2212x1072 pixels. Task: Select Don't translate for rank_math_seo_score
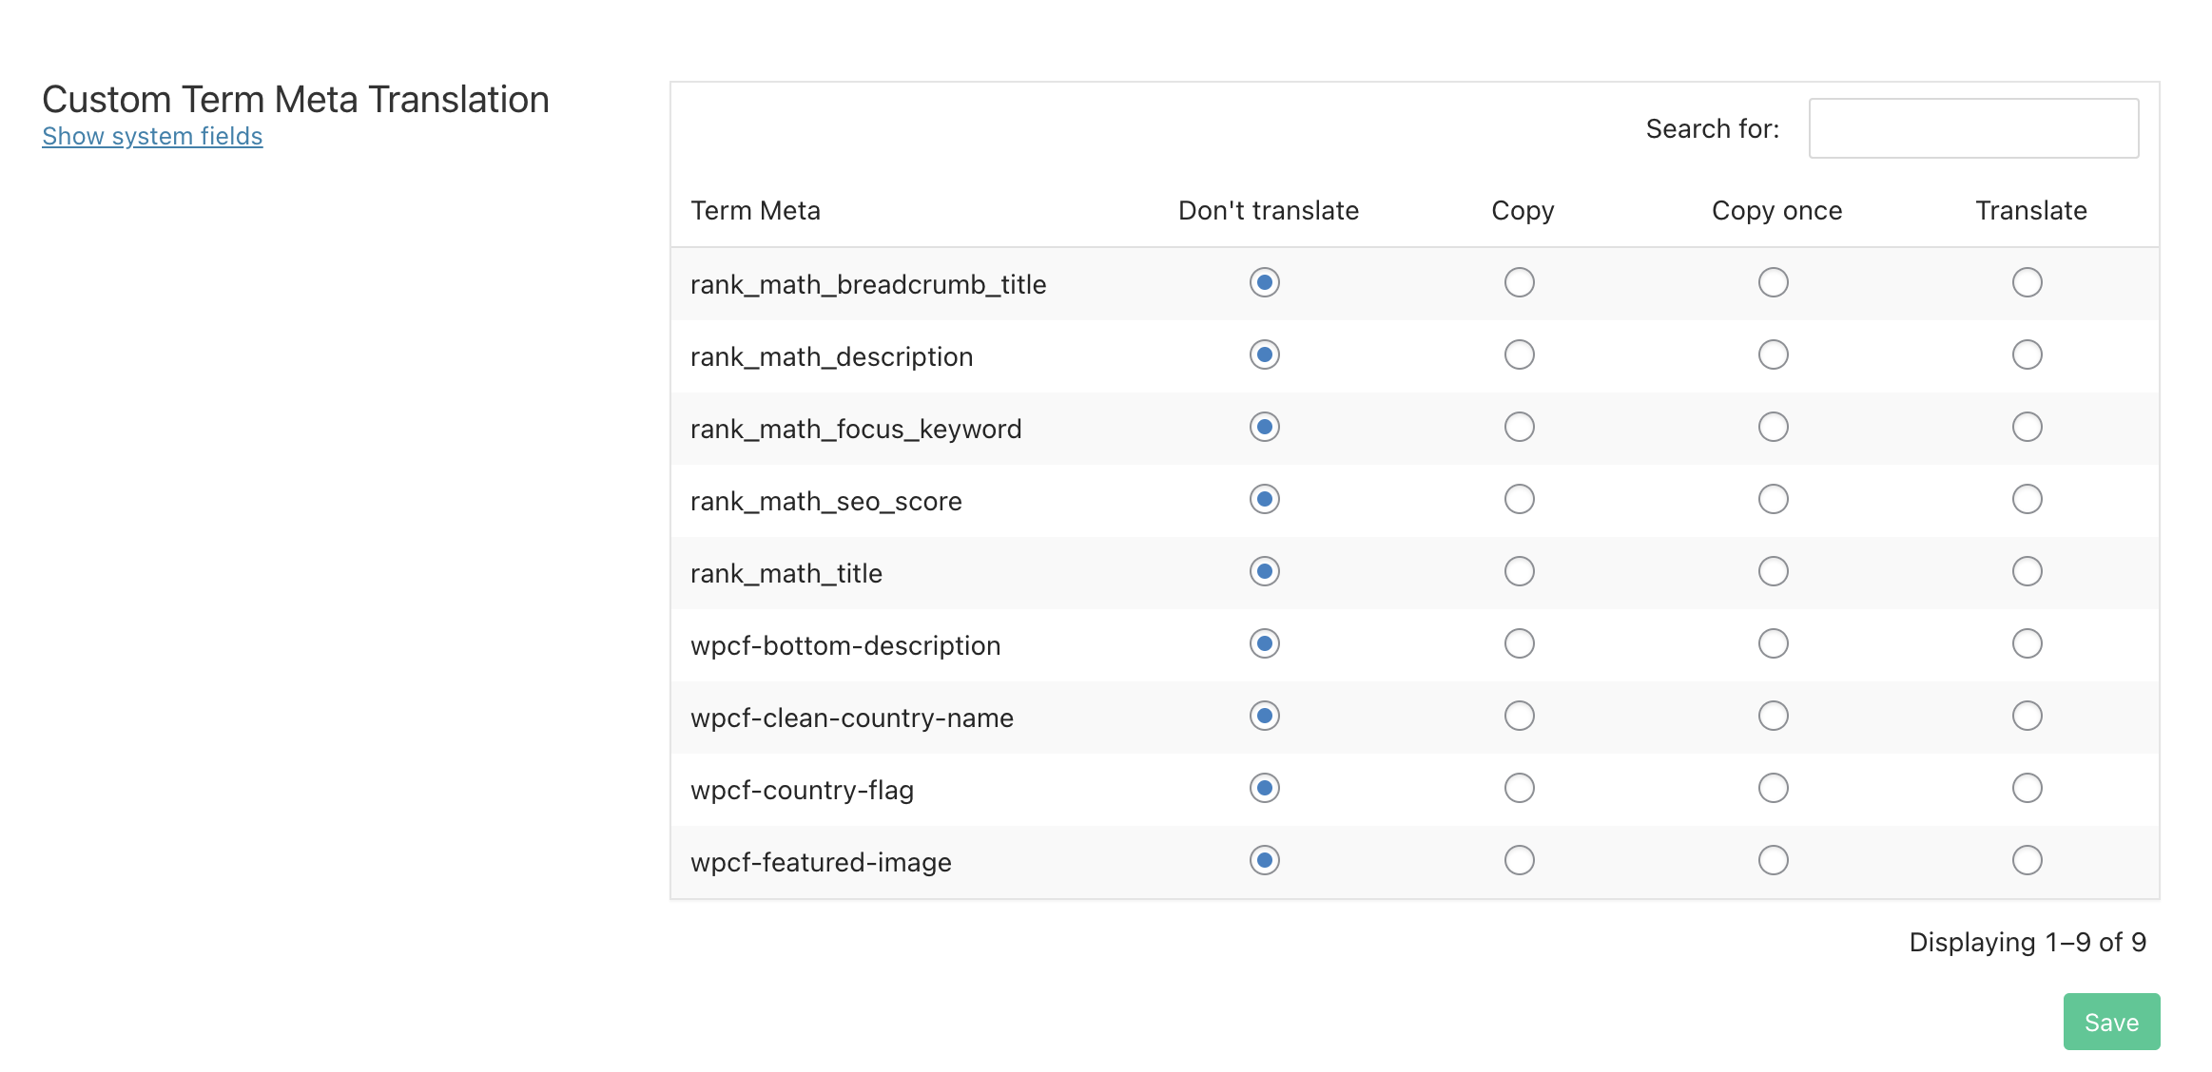point(1265,499)
